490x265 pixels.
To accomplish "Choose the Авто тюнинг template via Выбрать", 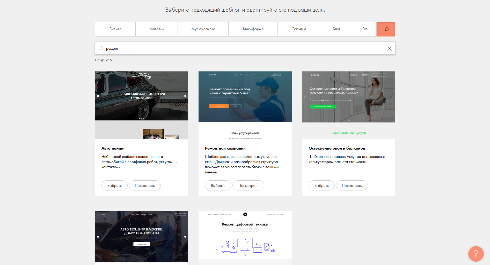I will tap(114, 186).
